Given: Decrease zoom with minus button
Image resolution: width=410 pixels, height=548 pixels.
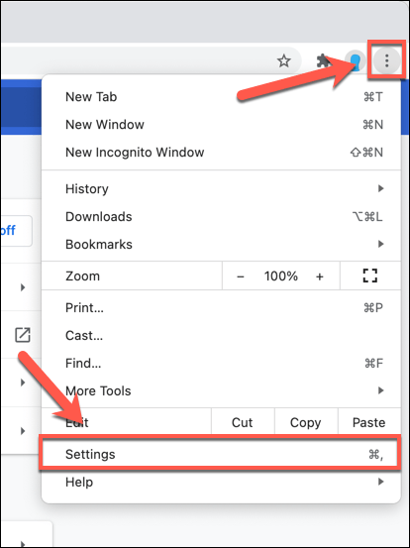Looking at the screenshot, I should click(x=241, y=276).
